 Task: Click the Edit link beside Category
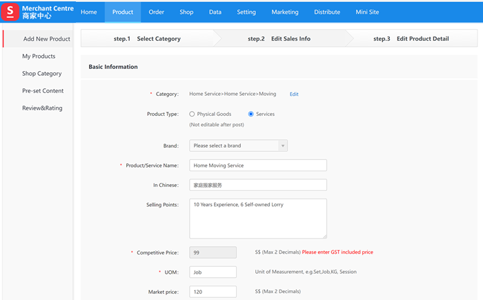(x=294, y=94)
